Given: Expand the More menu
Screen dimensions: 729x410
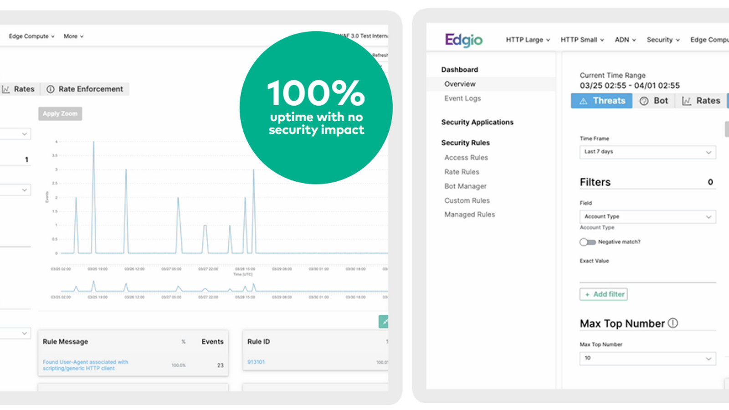Looking at the screenshot, I should [73, 36].
